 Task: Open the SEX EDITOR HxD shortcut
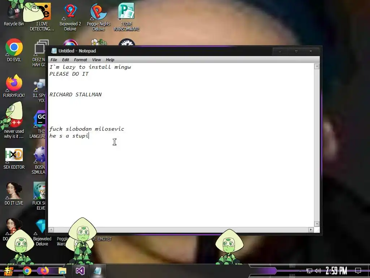pyautogui.click(x=14, y=159)
